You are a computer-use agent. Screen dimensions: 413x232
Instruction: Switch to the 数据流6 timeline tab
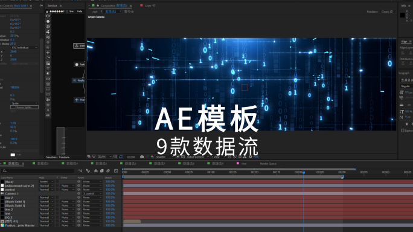click(x=130, y=164)
